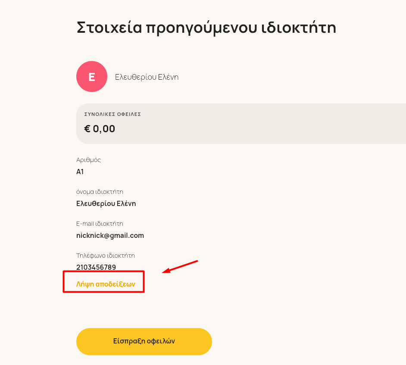
Task: Select the apartment number value A1
Action: coord(80,172)
